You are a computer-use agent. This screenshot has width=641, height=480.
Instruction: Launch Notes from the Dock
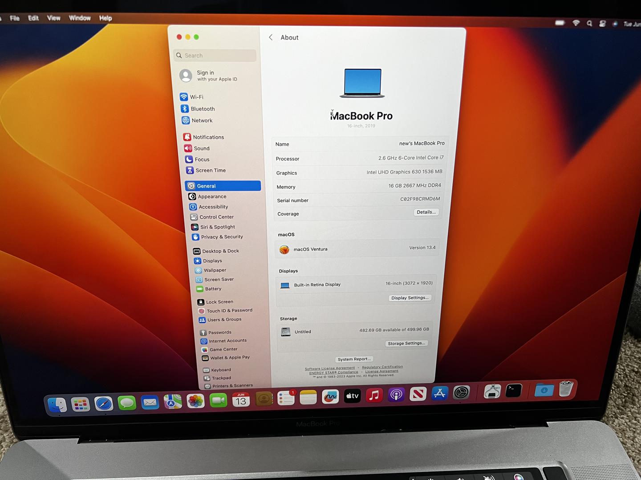coord(308,397)
